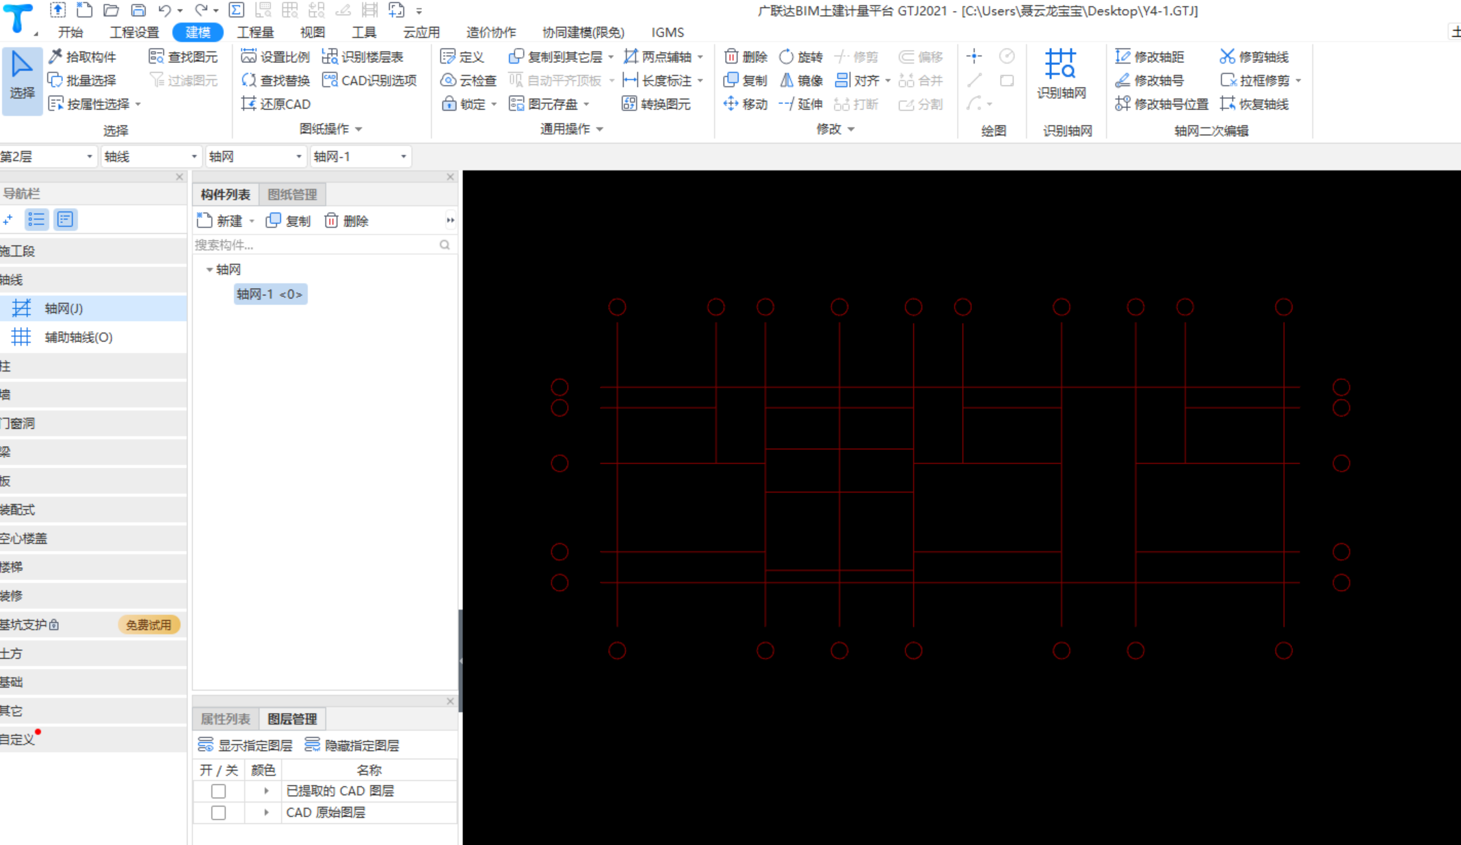Click 修改轴号 modify axis number
The image size is (1461, 845).
pos(1149,81)
